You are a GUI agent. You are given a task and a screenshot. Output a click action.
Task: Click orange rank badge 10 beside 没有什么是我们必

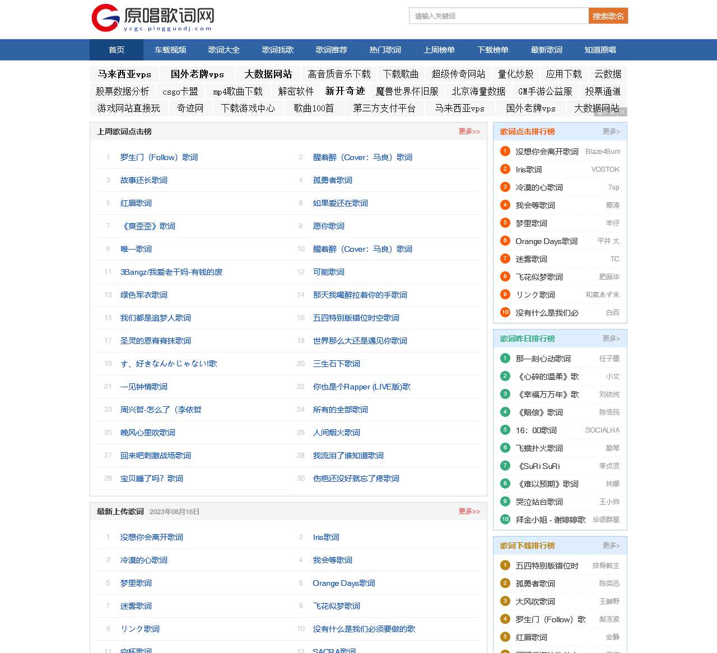[x=505, y=312]
